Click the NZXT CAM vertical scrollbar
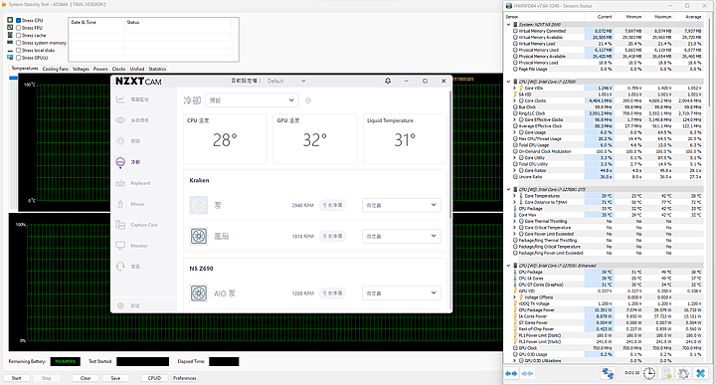716x385 pixels. pos(450,155)
